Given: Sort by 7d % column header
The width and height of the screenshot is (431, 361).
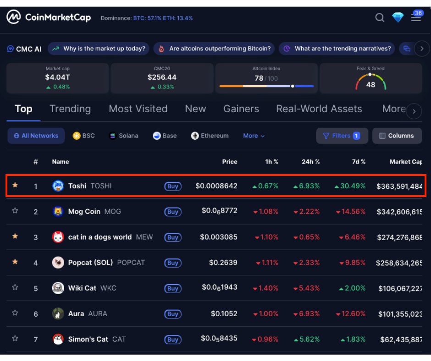Looking at the screenshot, I should [x=359, y=162].
